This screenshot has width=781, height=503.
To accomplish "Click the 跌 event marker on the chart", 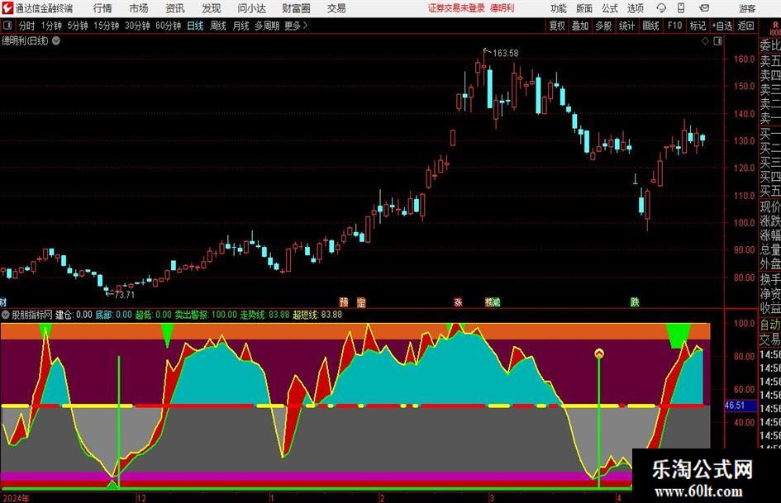I will (635, 301).
